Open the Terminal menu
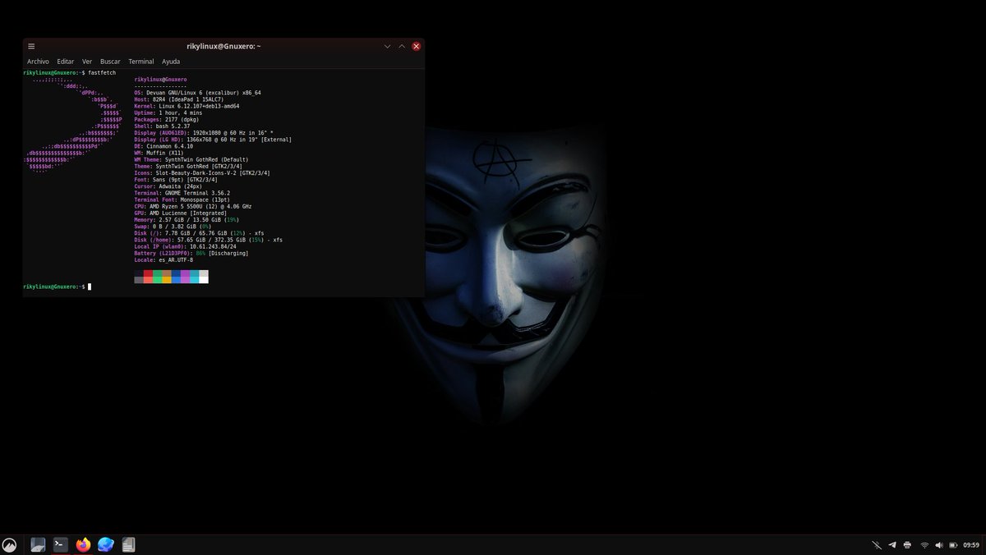The height and width of the screenshot is (555, 986). click(141, 62)
